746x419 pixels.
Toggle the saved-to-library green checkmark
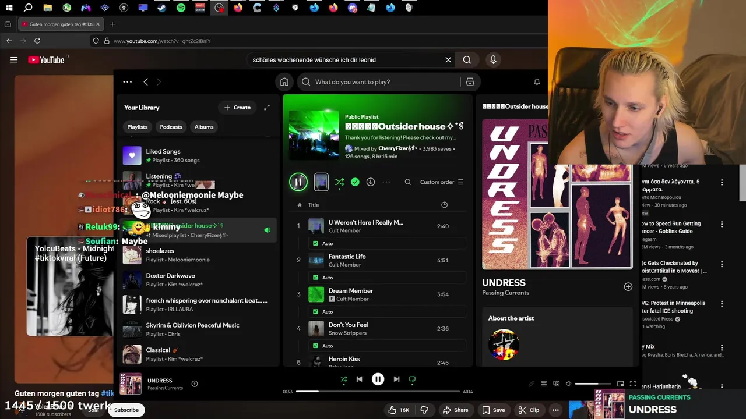(355, 182)
